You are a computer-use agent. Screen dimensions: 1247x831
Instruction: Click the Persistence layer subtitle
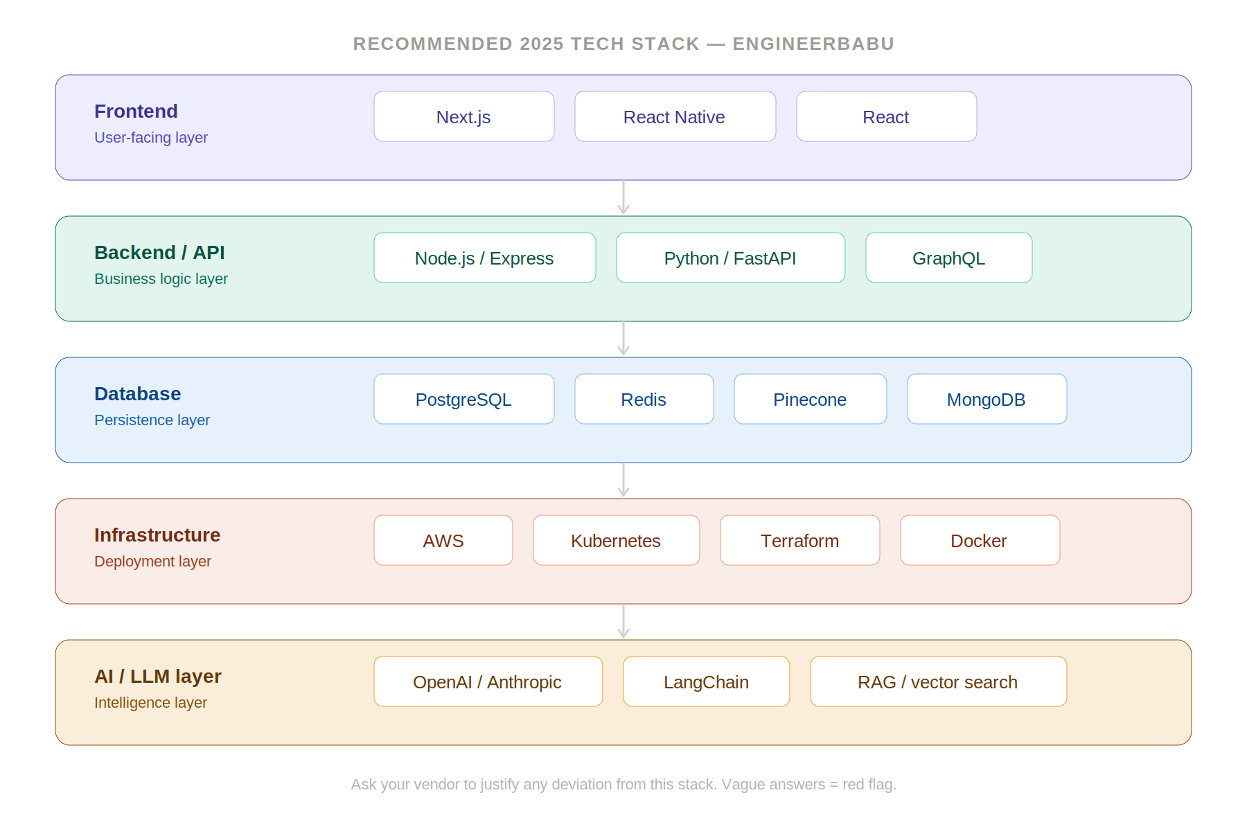(x=152, y=420)
